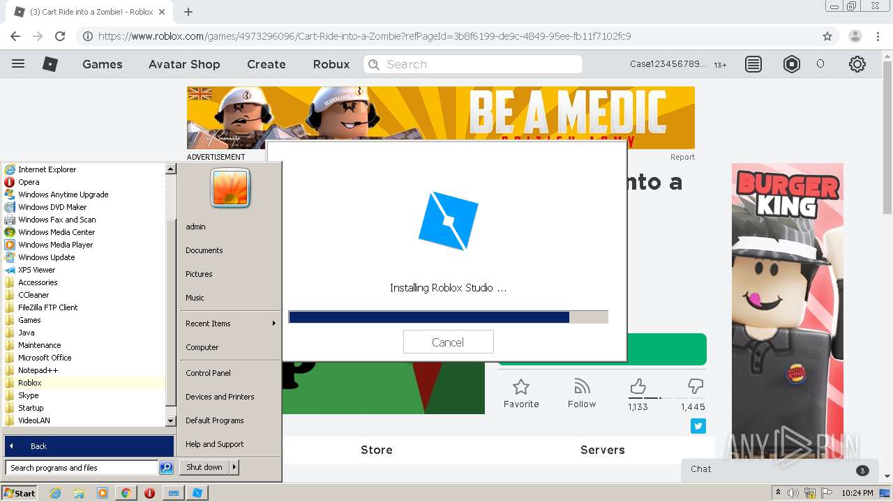Click the Case123456789 username
Screen dimensions: 893x502
click(x=668, y=64)
